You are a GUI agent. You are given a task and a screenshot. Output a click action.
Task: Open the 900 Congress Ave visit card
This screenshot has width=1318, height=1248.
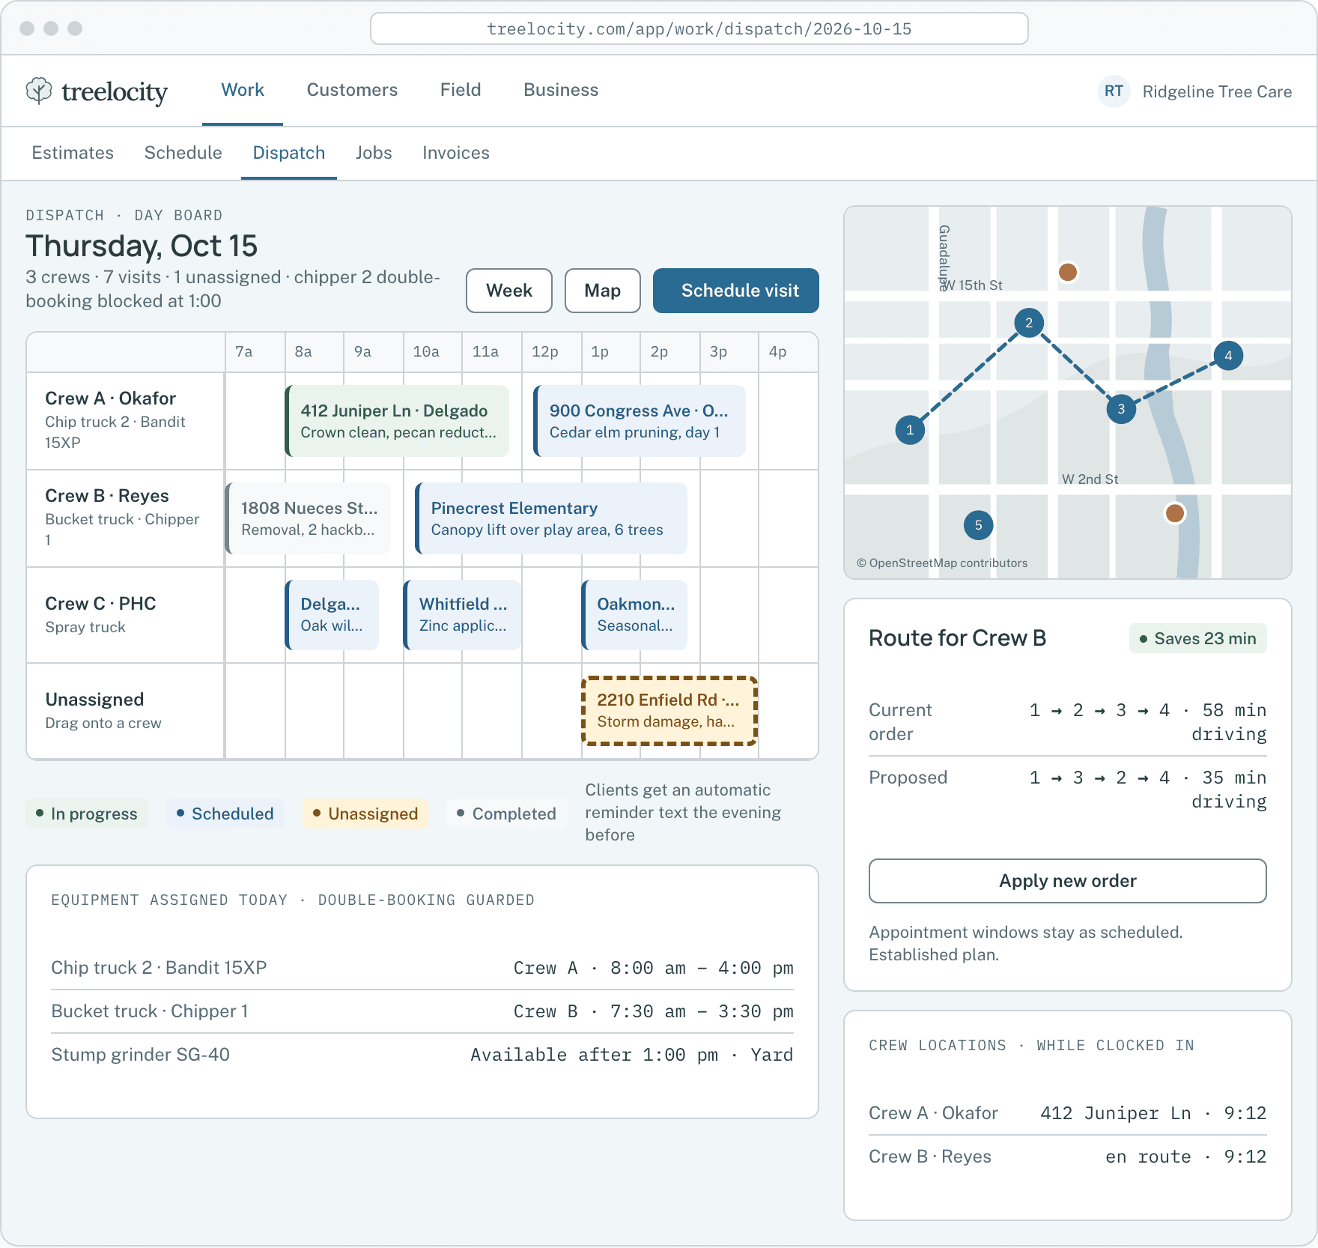tap(640, 421)
